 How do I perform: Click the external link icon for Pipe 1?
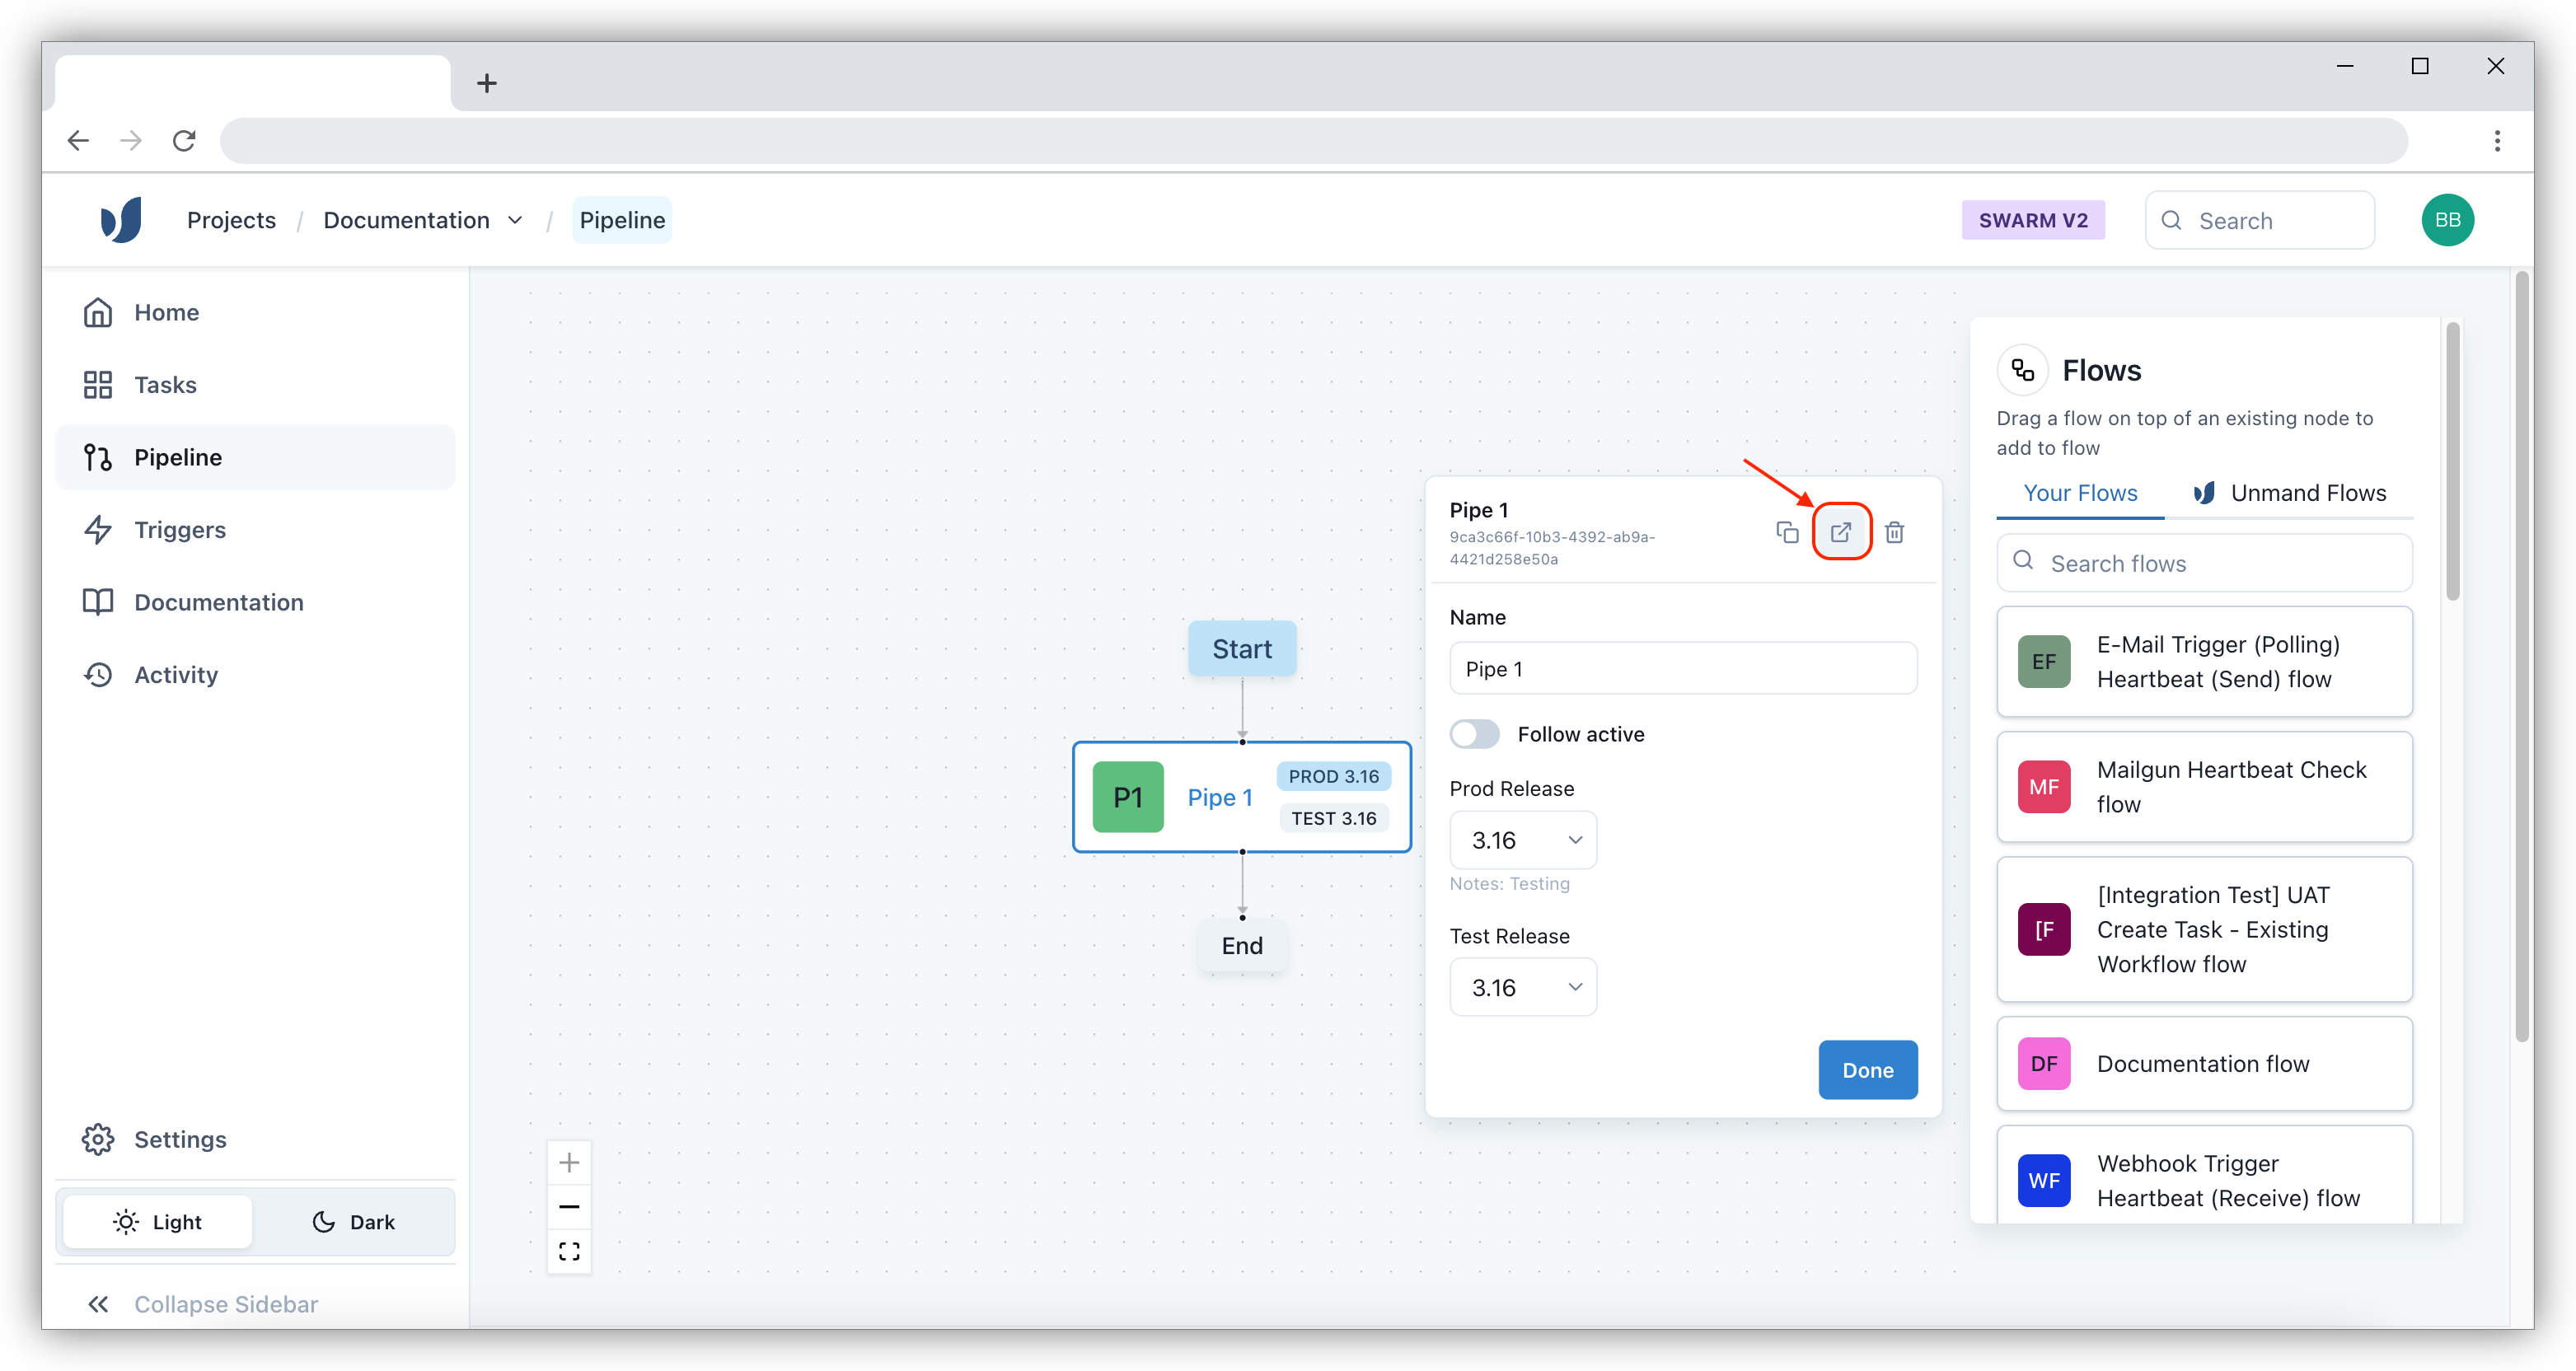coord(1842,531)
